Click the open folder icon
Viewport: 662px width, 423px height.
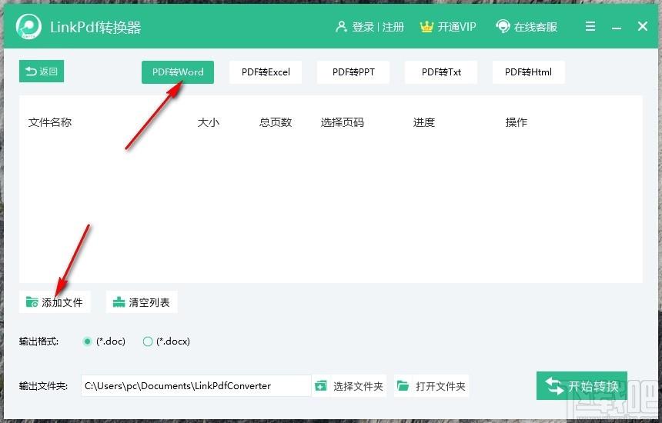click(x=403, y=385)
